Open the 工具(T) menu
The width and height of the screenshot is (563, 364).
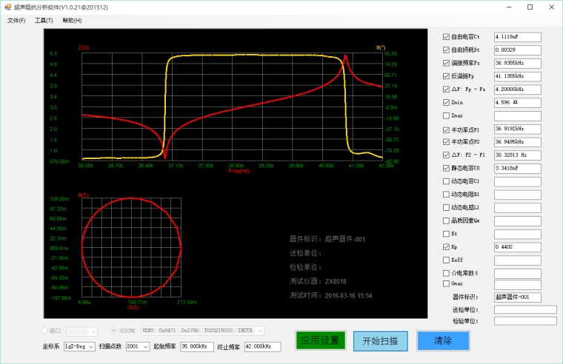pyautogui.click(x=44, y=20)
